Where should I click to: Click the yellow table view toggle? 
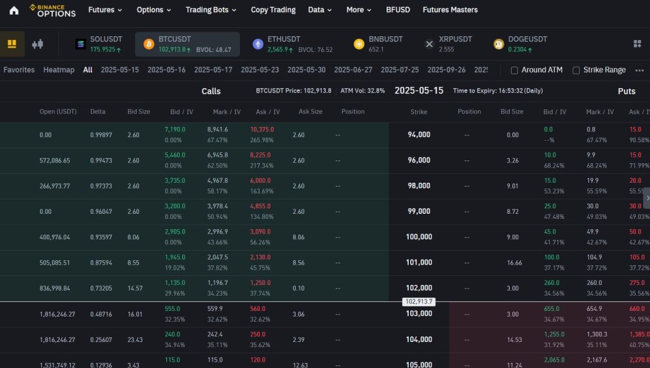click(x=13, y=43)
